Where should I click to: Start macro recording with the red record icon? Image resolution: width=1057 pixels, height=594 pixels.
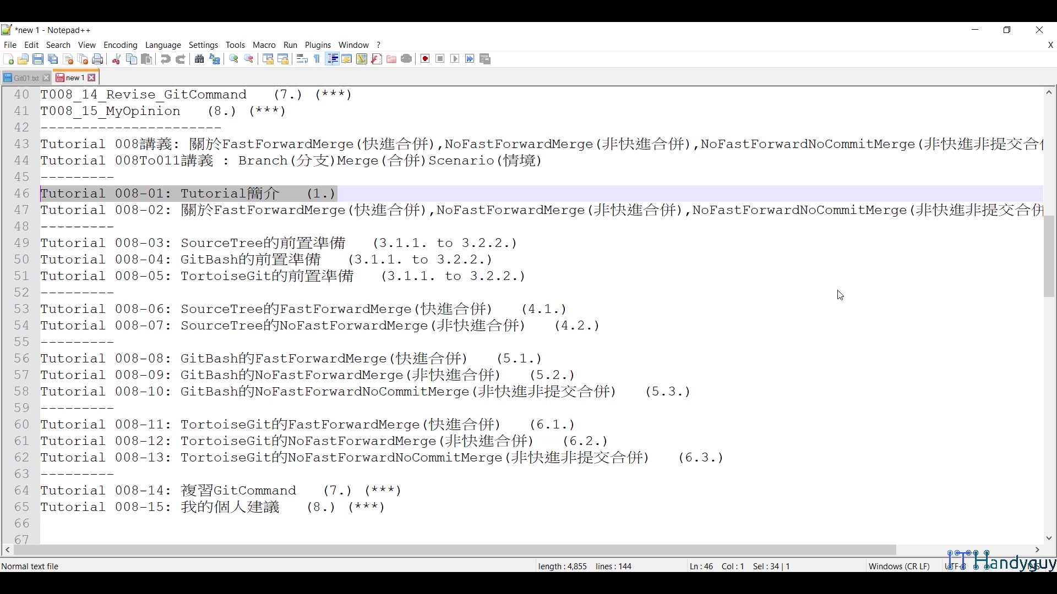[424, 59]
